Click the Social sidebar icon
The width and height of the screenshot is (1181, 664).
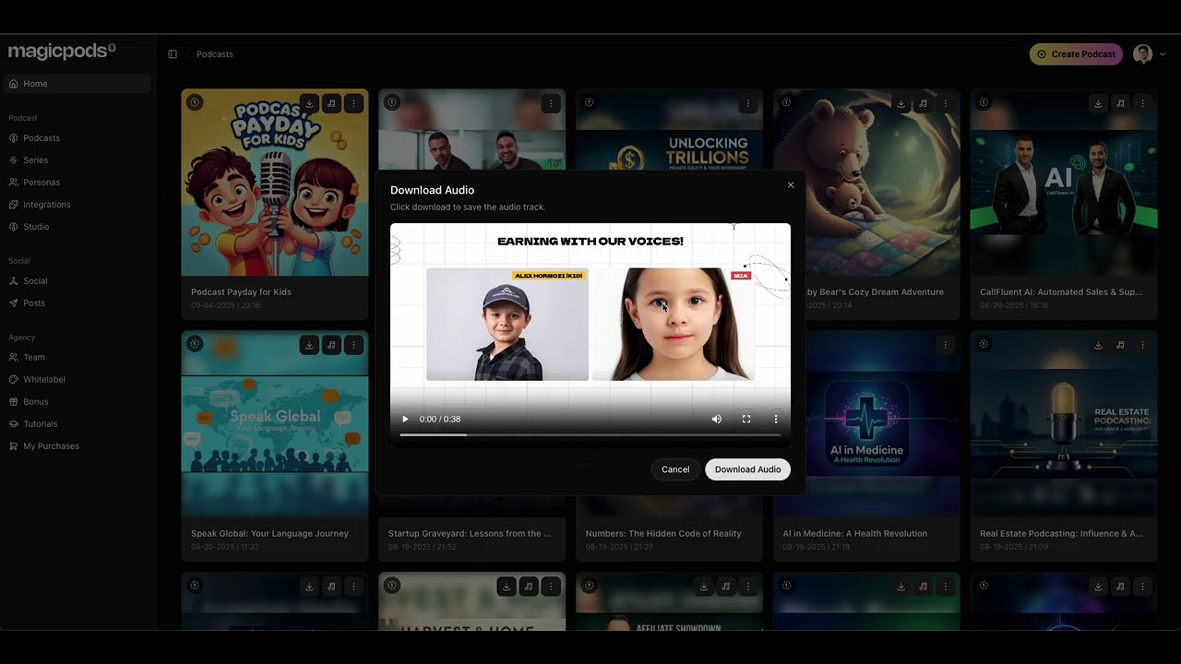(13, 281)
